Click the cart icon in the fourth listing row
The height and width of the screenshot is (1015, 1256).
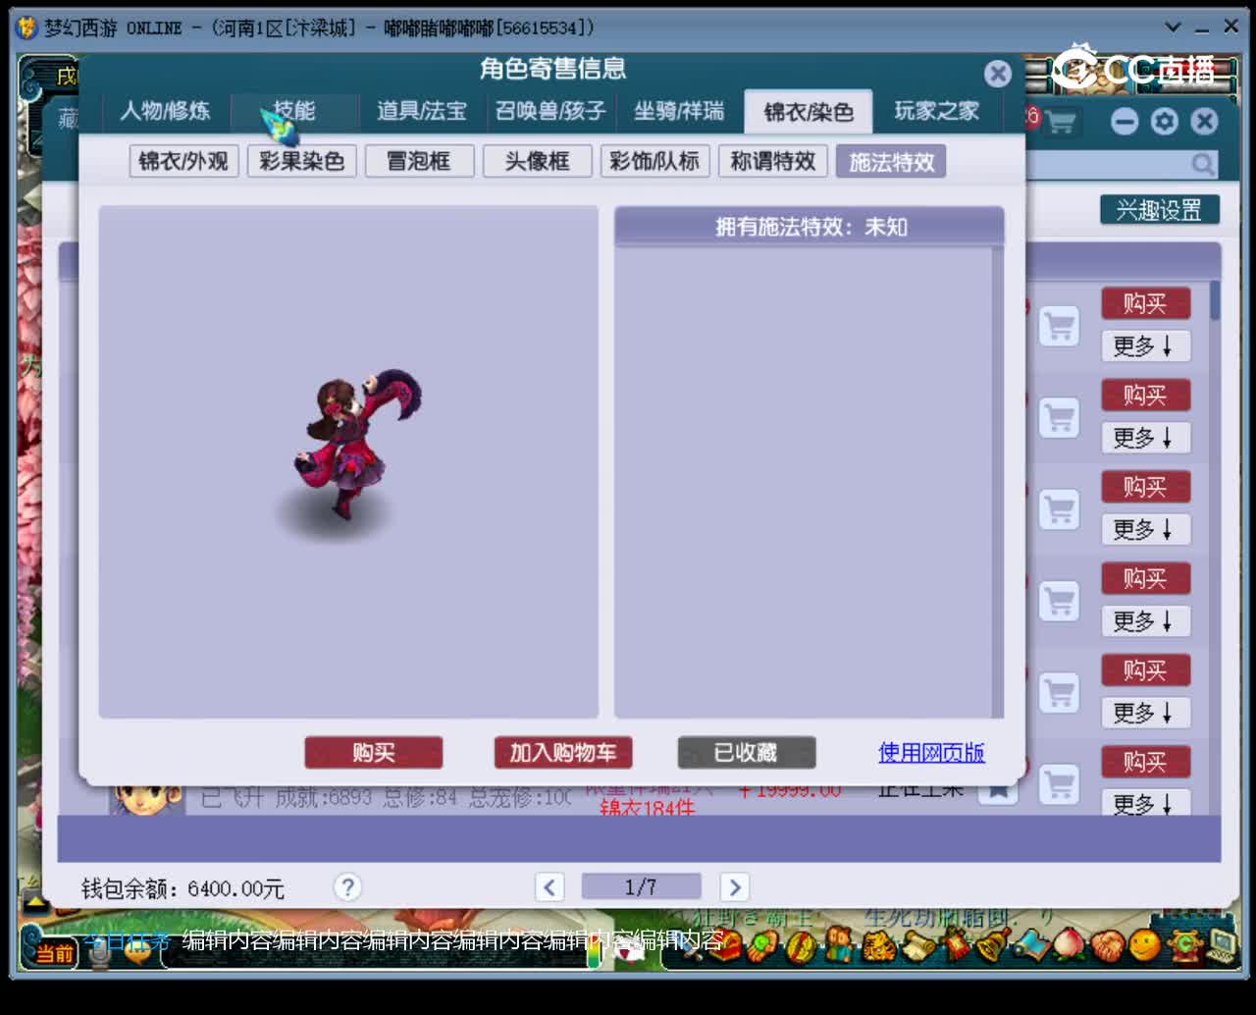point(1060,601)
